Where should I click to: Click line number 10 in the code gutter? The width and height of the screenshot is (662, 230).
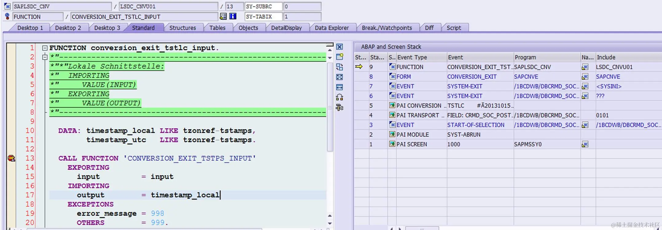point(30,131)
